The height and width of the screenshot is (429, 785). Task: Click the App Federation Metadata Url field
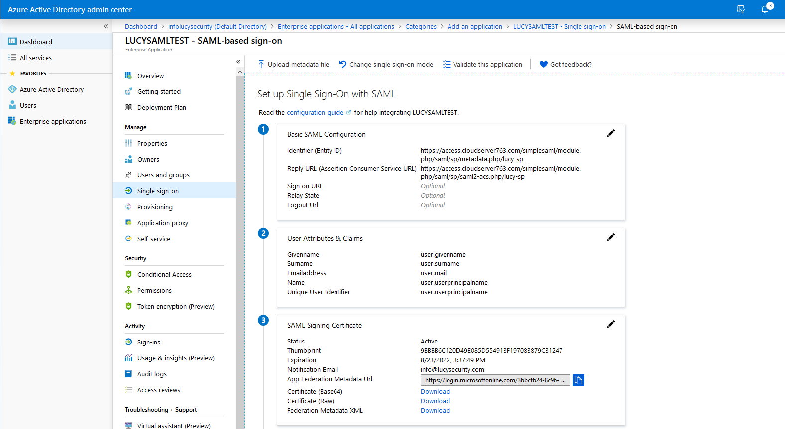point(495,380)
